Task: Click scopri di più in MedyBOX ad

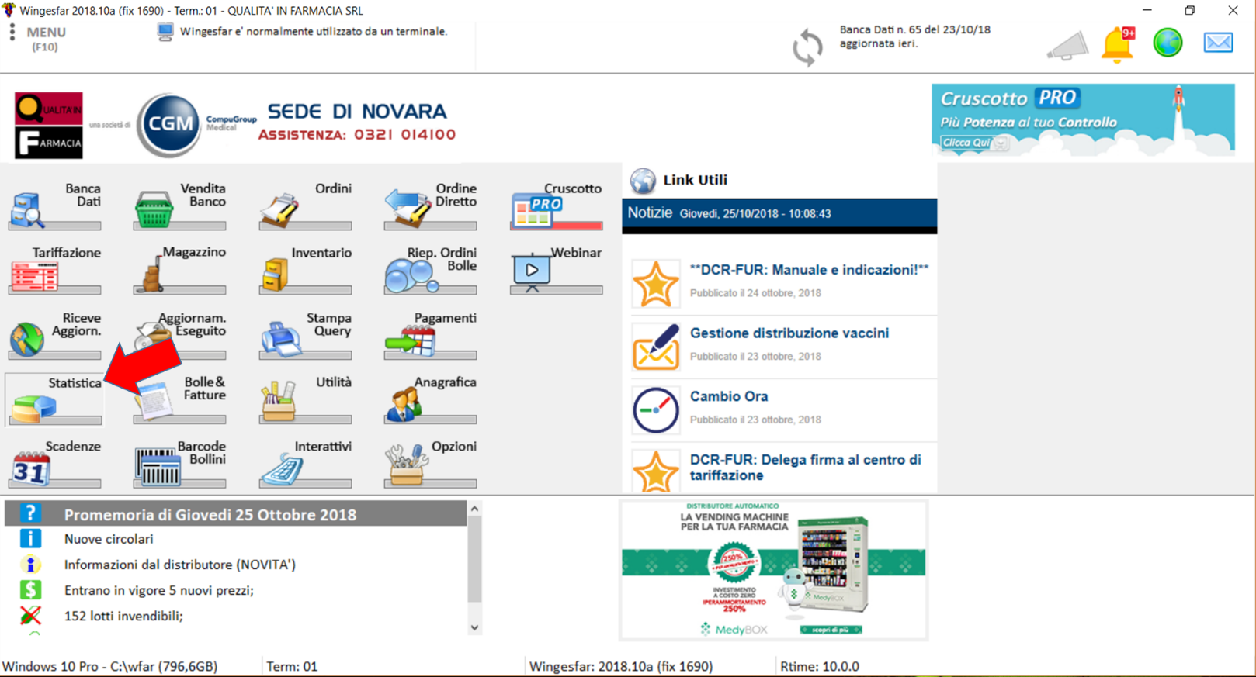Action: pyautogui.click(x=831, y=630)
